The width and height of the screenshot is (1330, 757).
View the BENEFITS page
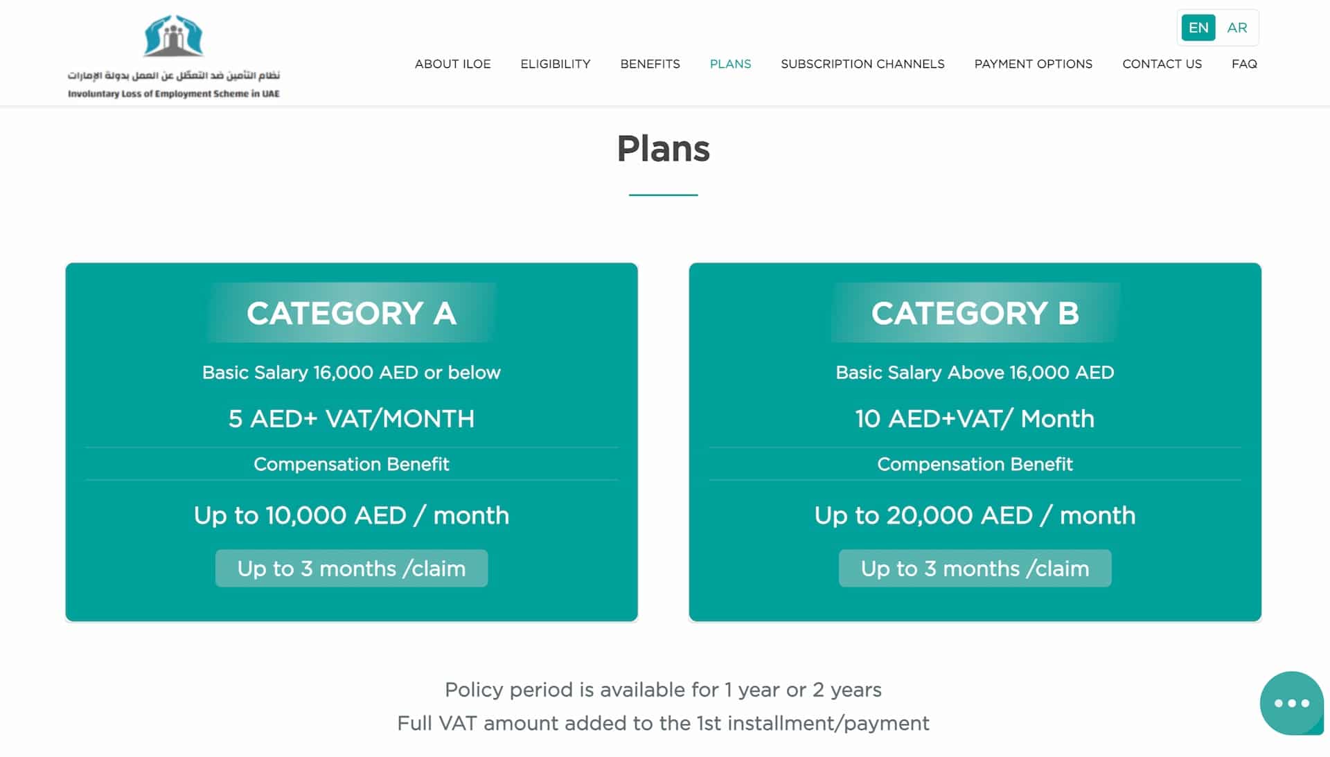pyautogui.click(x=650, y=64)
